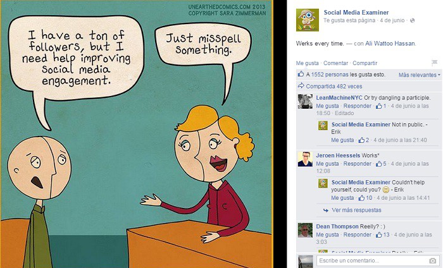Expand Ver más respuestas replies
Viewport: 443px width, 268px height.
[356, 210]
